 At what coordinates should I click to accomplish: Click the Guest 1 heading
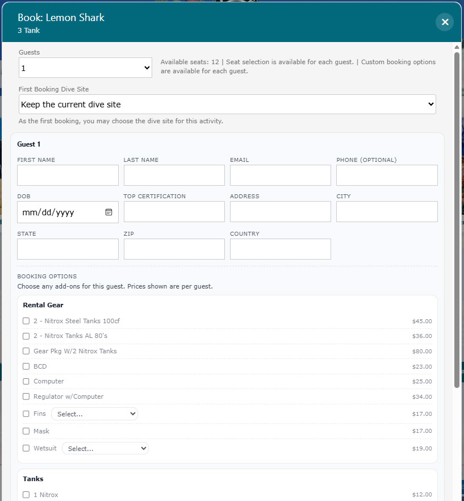tap(29, 144)
